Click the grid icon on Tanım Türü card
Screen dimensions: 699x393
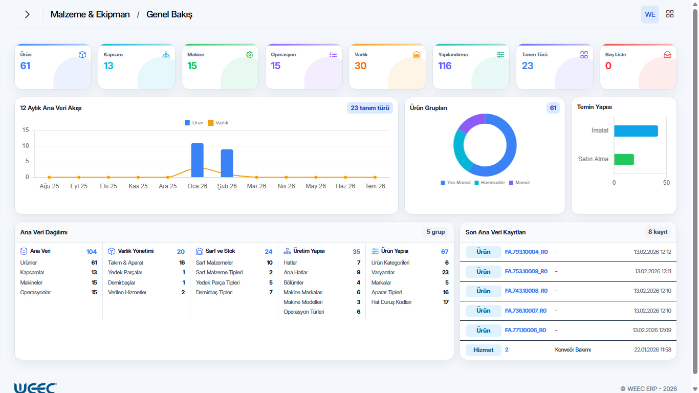click(x=584, y=55)
